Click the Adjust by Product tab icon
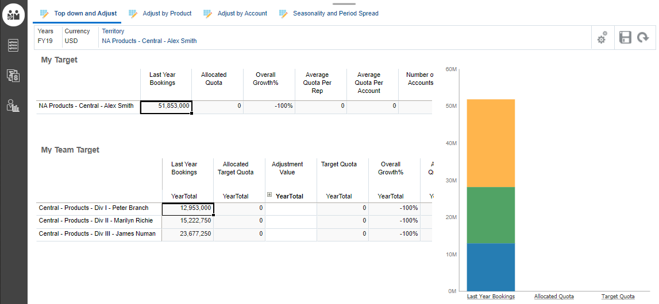The height and width of the screenshot is (304, 659). pos(133,13)
